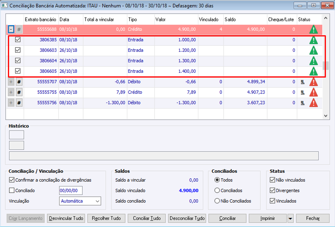Click the Recolher Tudo button
The height and width of the screenshot is (227, 335).
(106, 218)
